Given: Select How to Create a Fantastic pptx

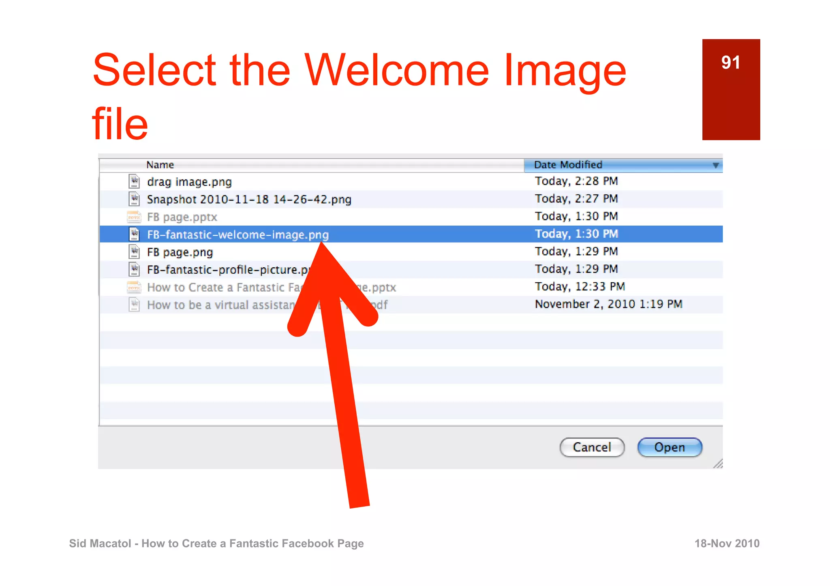Looking at the screenshot, I should (272, 287).
